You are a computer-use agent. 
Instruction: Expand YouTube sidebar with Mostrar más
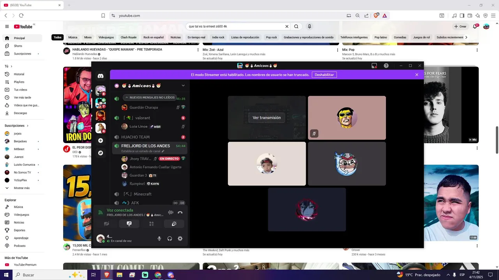point(22,188)
